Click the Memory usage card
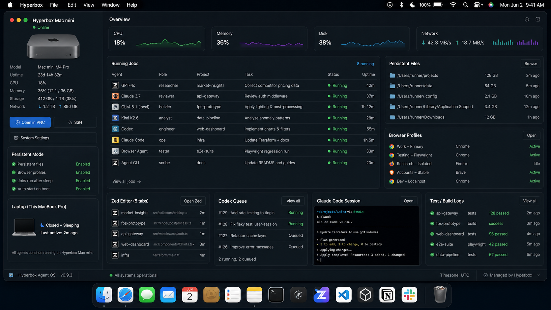 click(259, 39)
